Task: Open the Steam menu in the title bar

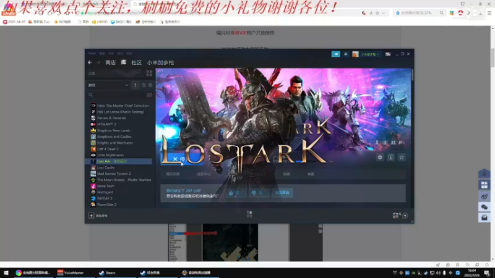Action: (x=92, y=53)
